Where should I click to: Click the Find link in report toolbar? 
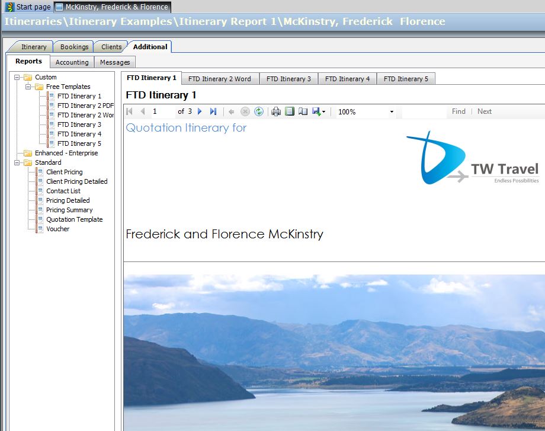[459, 111]
